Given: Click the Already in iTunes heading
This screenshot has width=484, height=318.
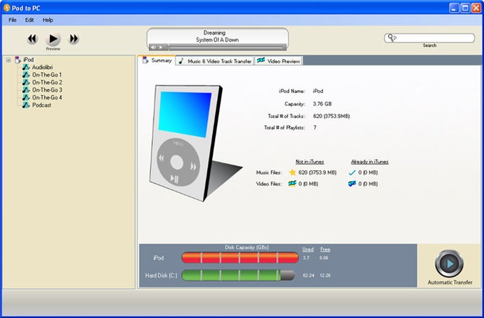Looking at the screenshot, I should [x=369, y=162].
